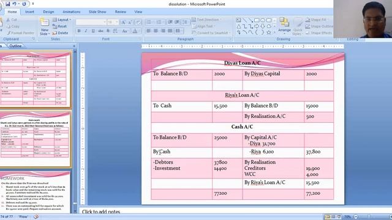Redo the last action
This screenshot has height=220, width=392.
tap(24, 4)
